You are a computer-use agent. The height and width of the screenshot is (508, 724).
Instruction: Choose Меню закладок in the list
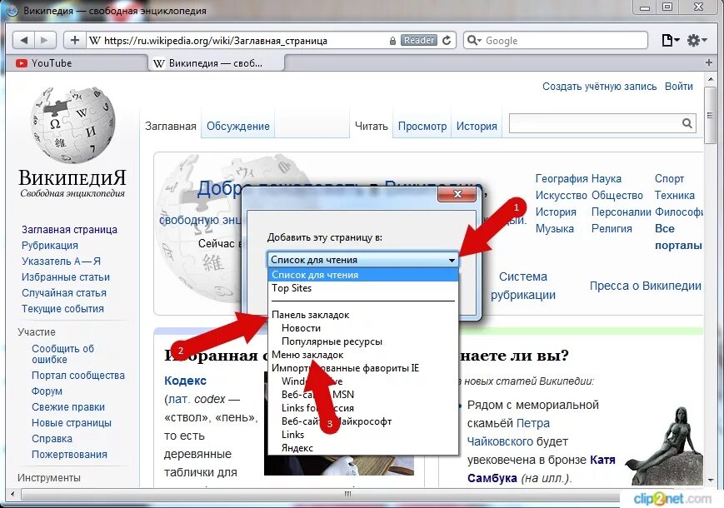click(x=363, y=355)
